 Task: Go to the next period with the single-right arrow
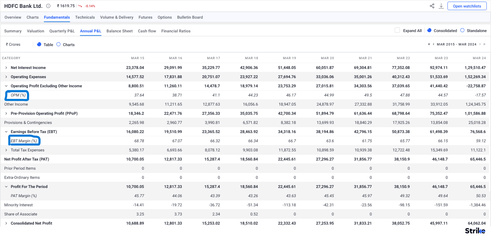pos(480,44)
